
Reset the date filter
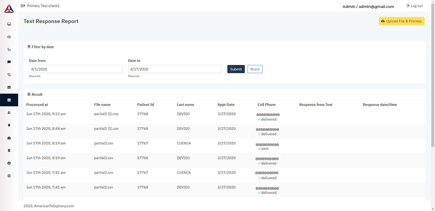click(x=255, y=69)
